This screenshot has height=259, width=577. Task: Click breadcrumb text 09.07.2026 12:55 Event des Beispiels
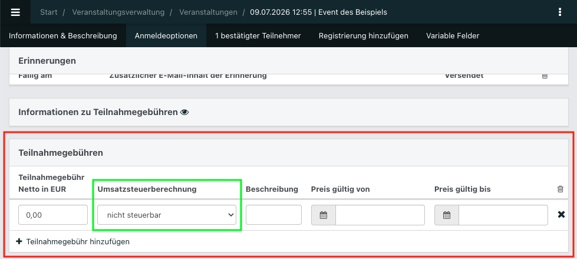tap(318, 12)
